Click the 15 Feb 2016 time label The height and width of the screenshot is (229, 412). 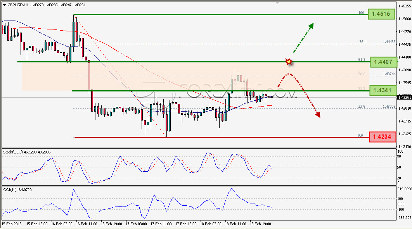tap(12, 224)
